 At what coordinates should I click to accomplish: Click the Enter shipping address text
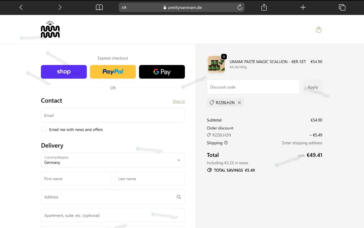tap(302, 143)
